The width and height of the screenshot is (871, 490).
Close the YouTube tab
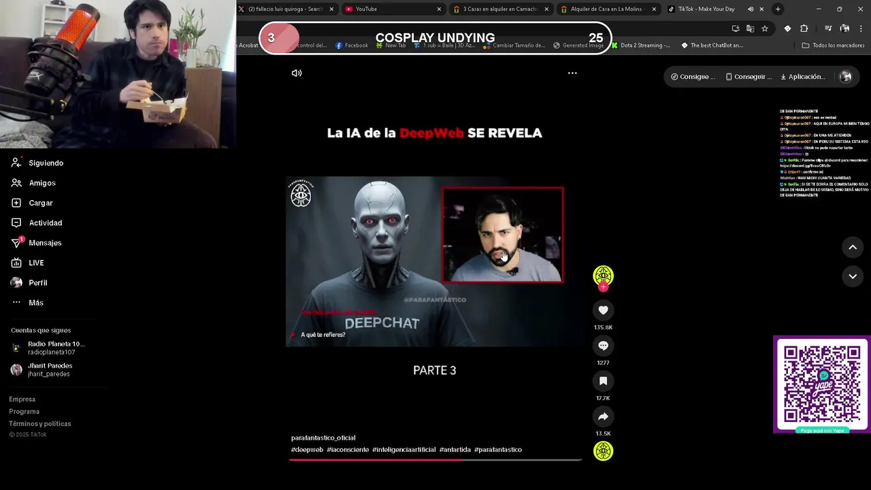pyautogui.click(x=439, y=9)
